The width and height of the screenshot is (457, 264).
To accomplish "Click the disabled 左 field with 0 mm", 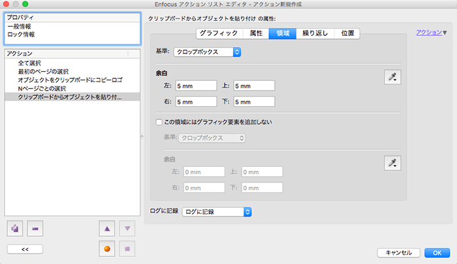I will click(x=204, y=171).
